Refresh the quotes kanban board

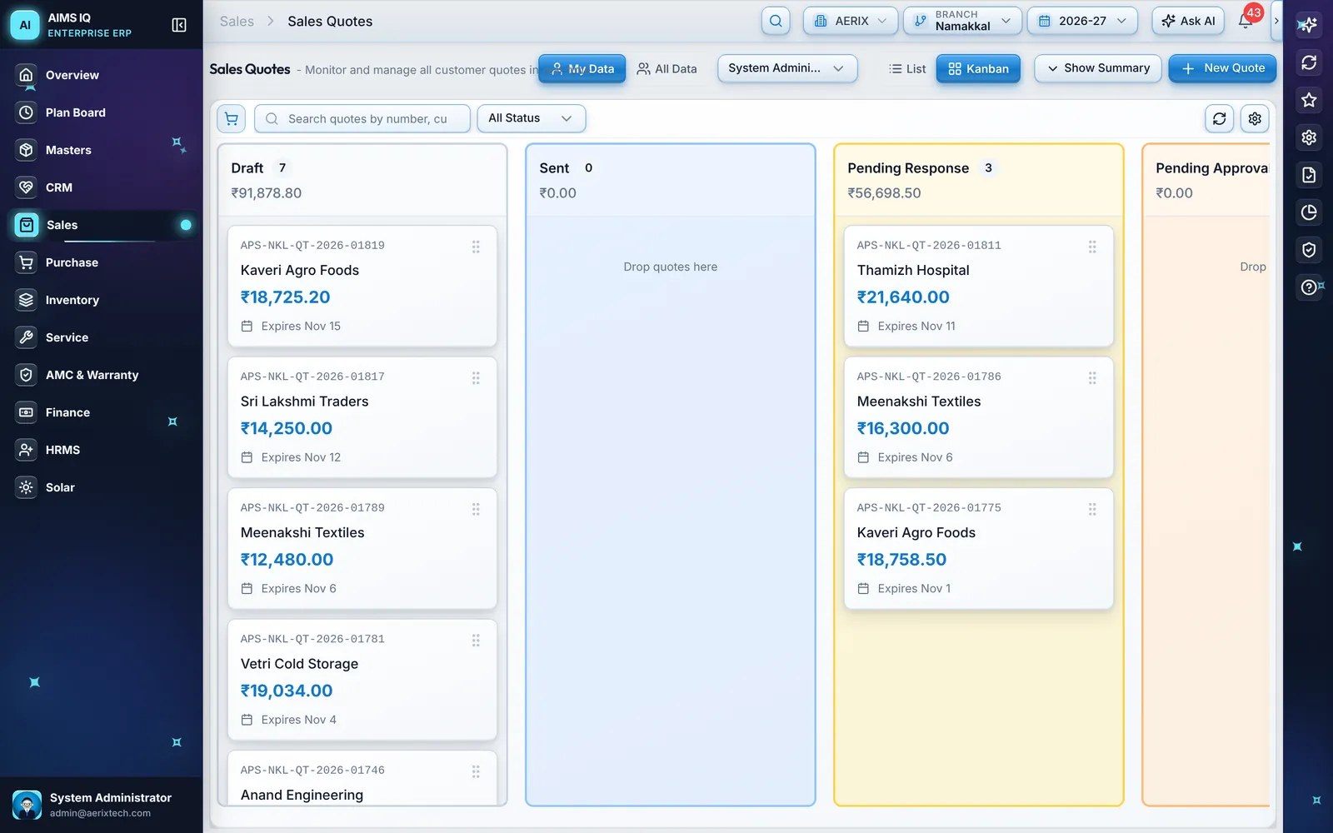click(x=1219, y=118)
